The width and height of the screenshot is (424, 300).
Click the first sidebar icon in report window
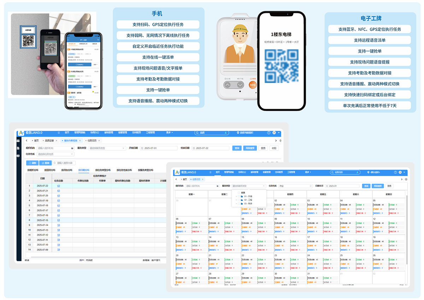click(x=18, y=141)
